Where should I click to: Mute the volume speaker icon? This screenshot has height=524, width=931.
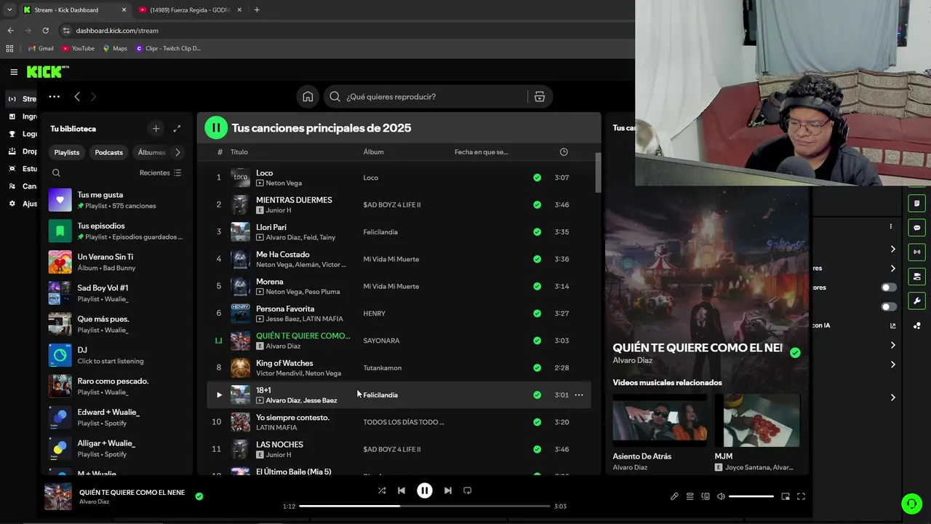pos(721,496)
